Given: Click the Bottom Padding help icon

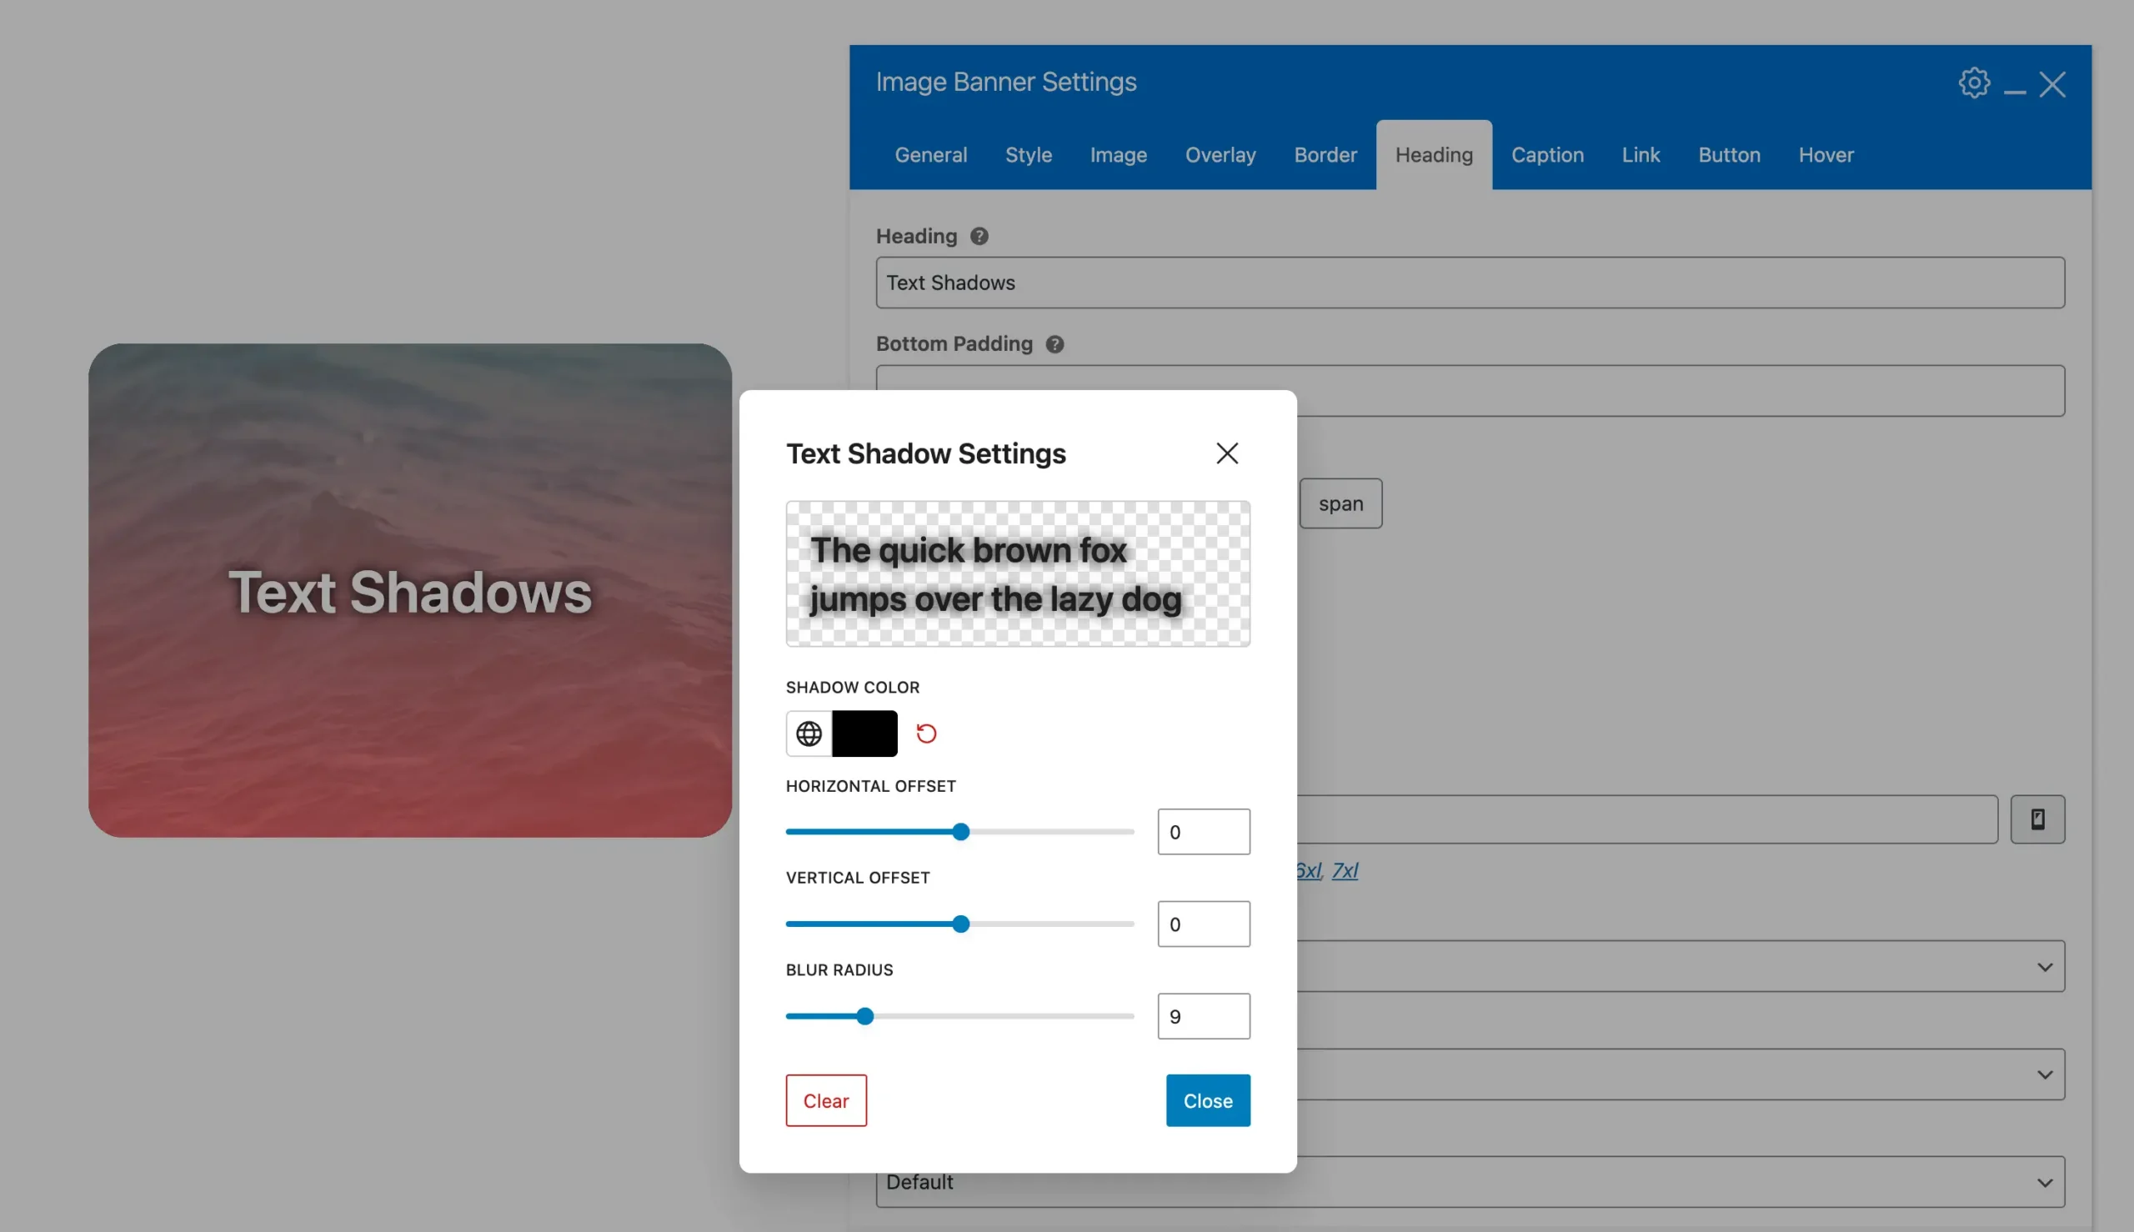Looking at the screenshot, I should [x=1054, y=344].
